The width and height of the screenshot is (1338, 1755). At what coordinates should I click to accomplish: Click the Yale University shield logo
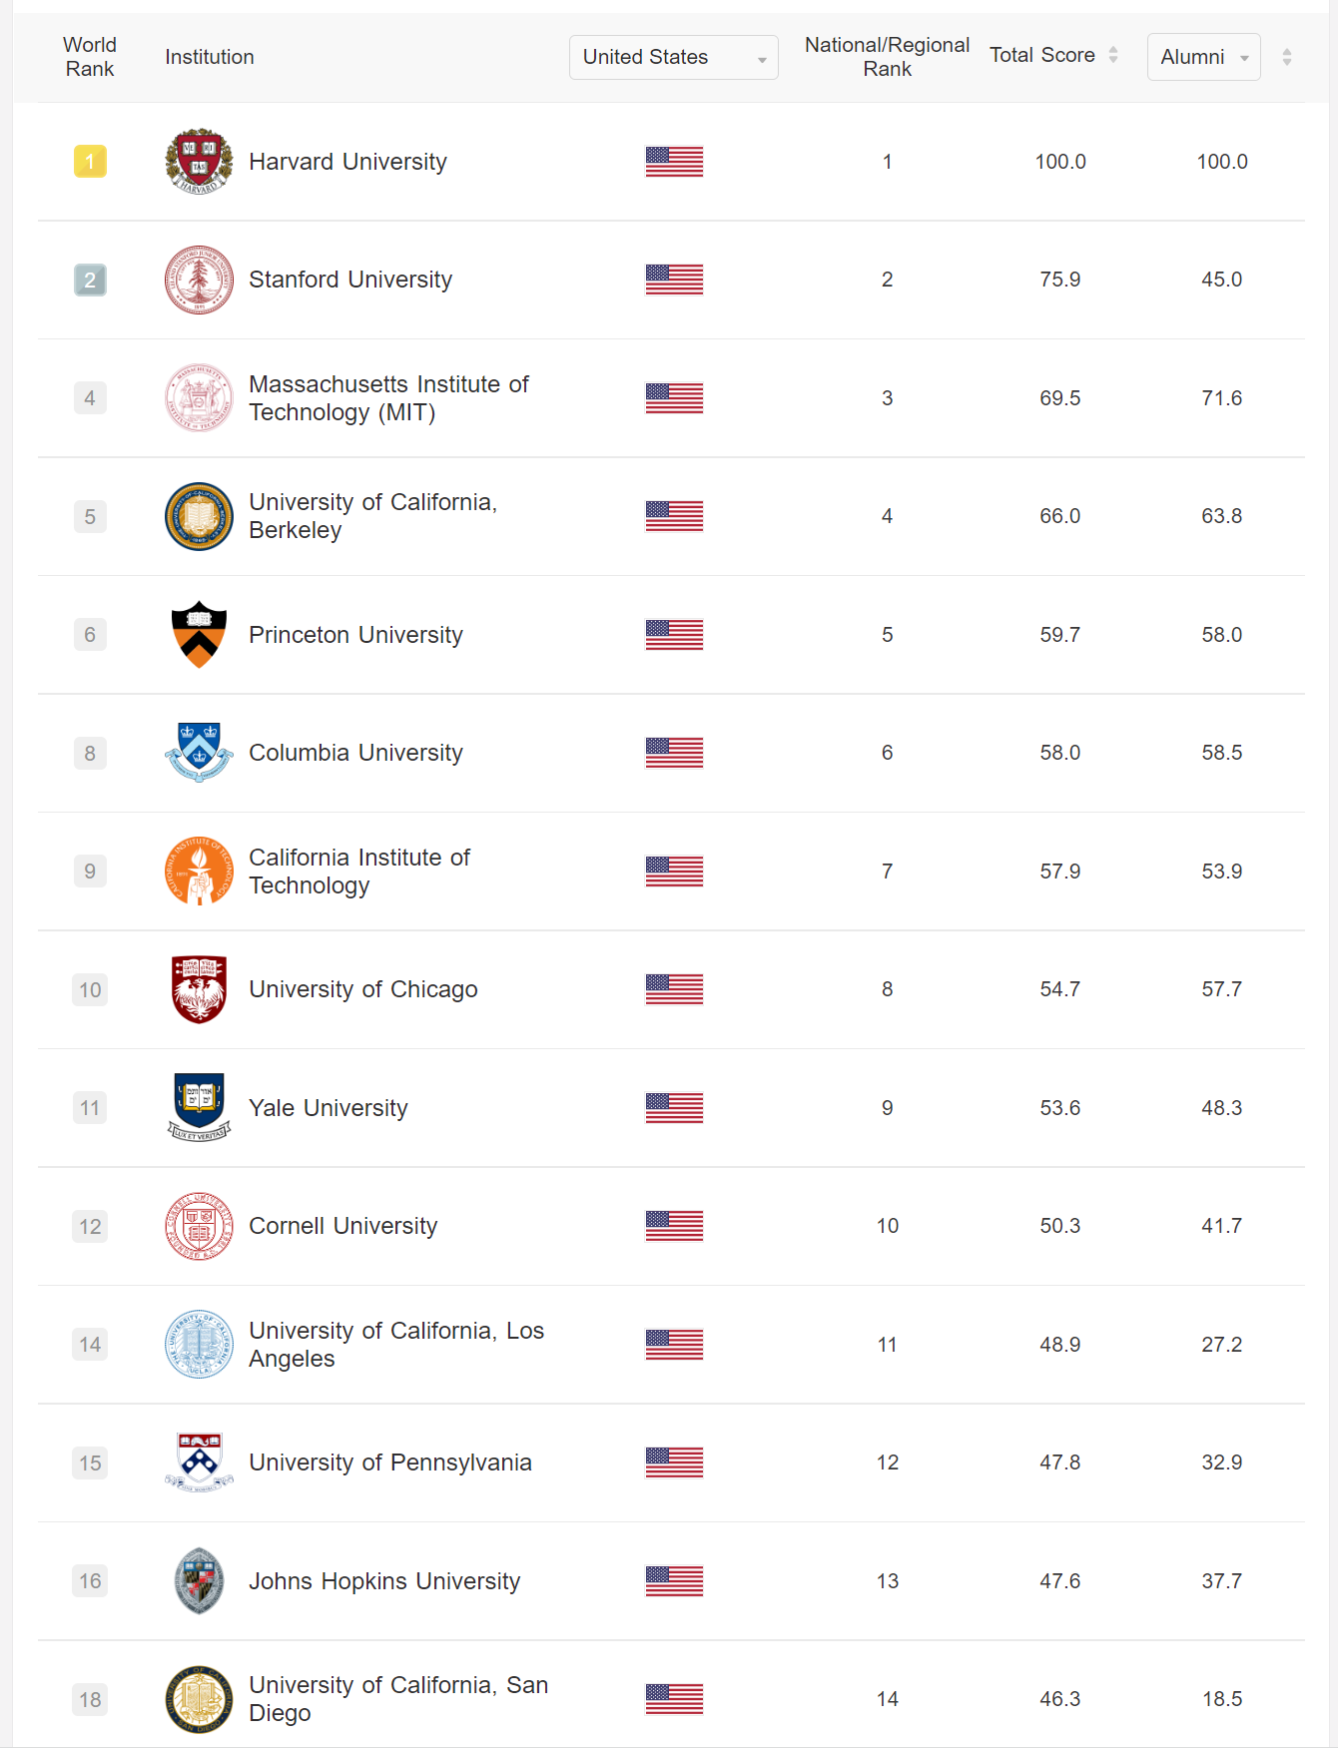coord(199,1107)
